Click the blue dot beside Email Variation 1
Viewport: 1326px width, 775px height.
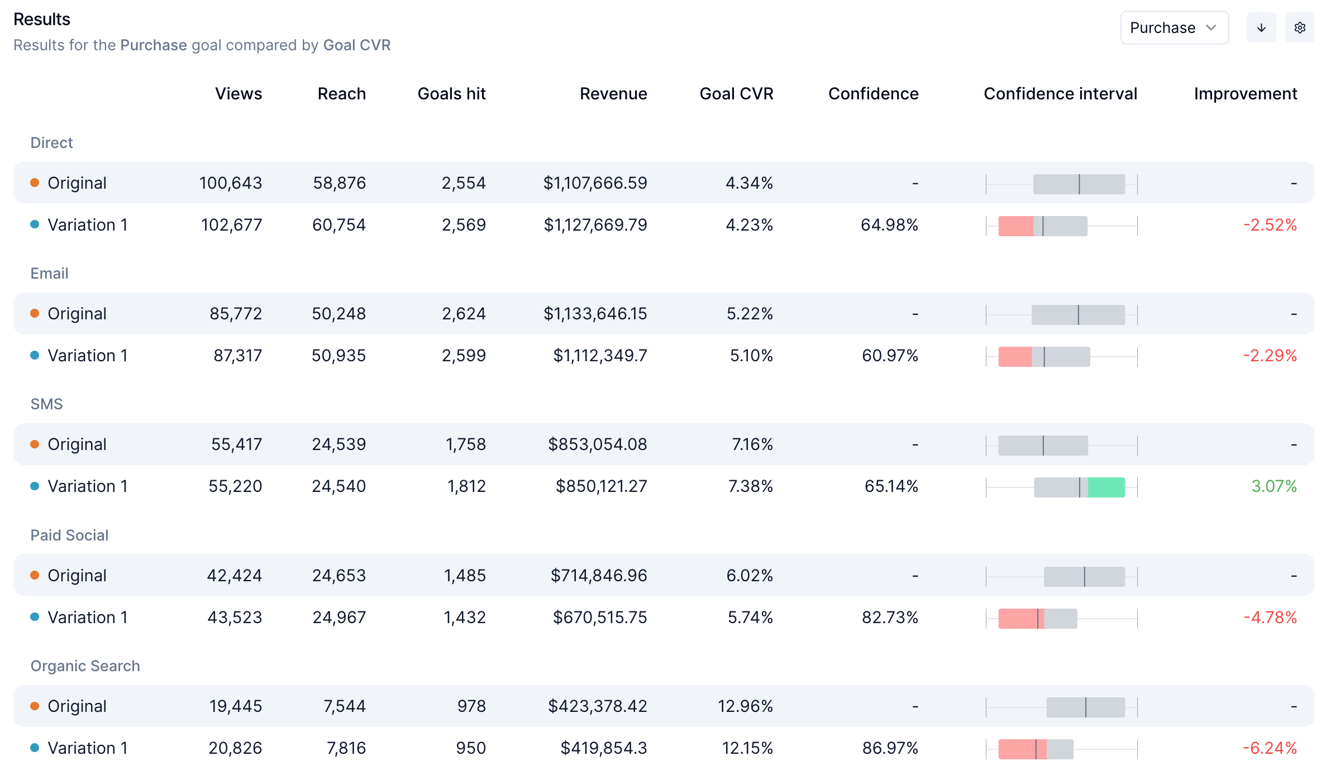(x=35, y=355)
